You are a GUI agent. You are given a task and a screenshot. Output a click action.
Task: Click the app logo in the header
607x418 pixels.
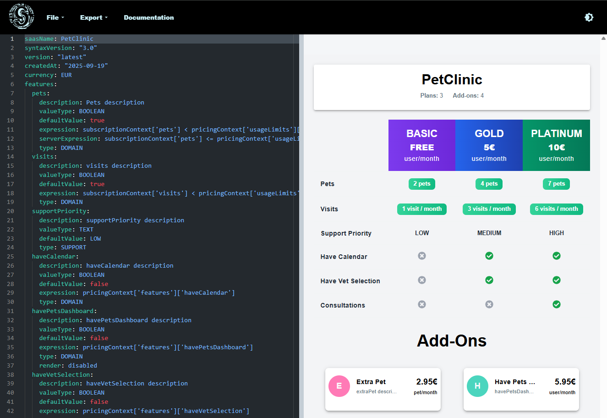click(x=22, y=16)
